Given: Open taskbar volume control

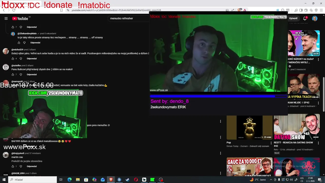Looking at the screenshot, I should (x=291, y=180).
